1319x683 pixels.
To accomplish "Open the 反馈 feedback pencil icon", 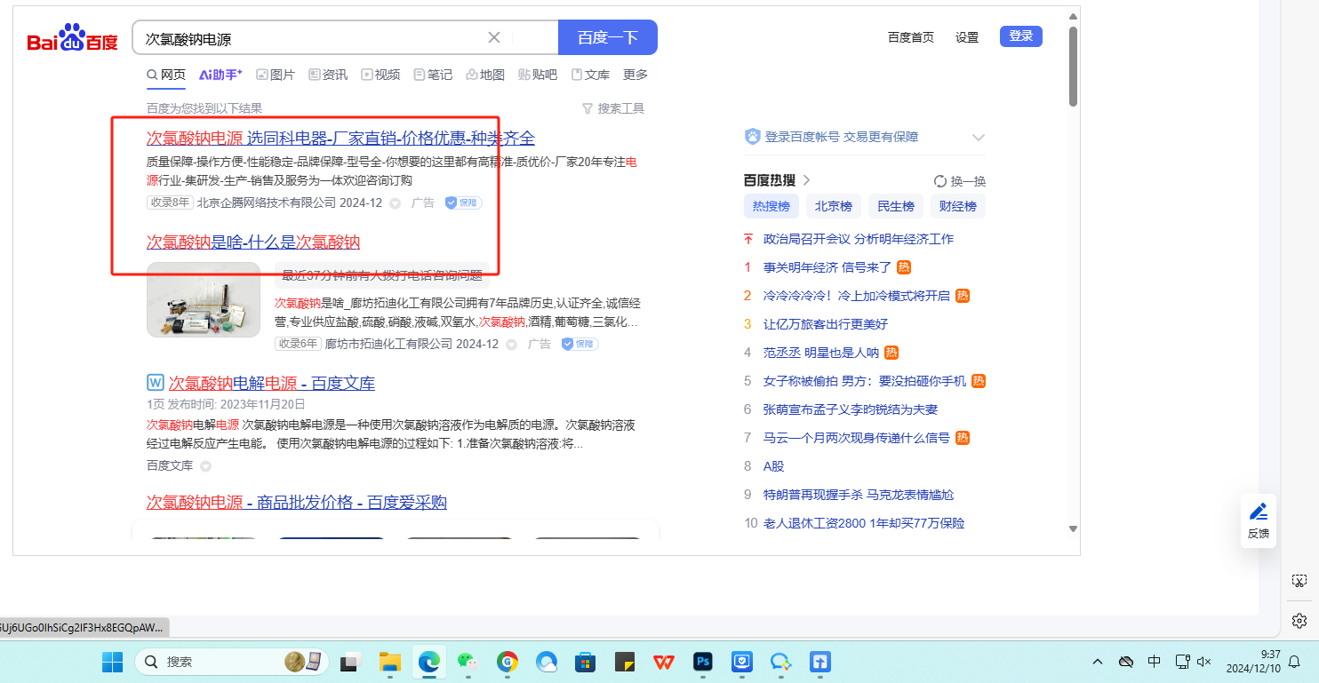I will [1258, 512].
